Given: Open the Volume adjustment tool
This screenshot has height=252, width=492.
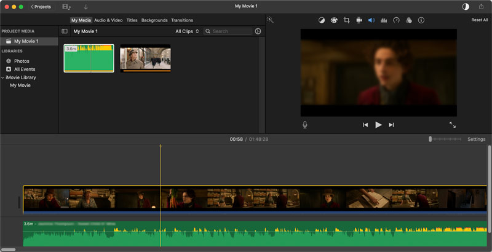Looking at the screenshot, I should (371, 20).
